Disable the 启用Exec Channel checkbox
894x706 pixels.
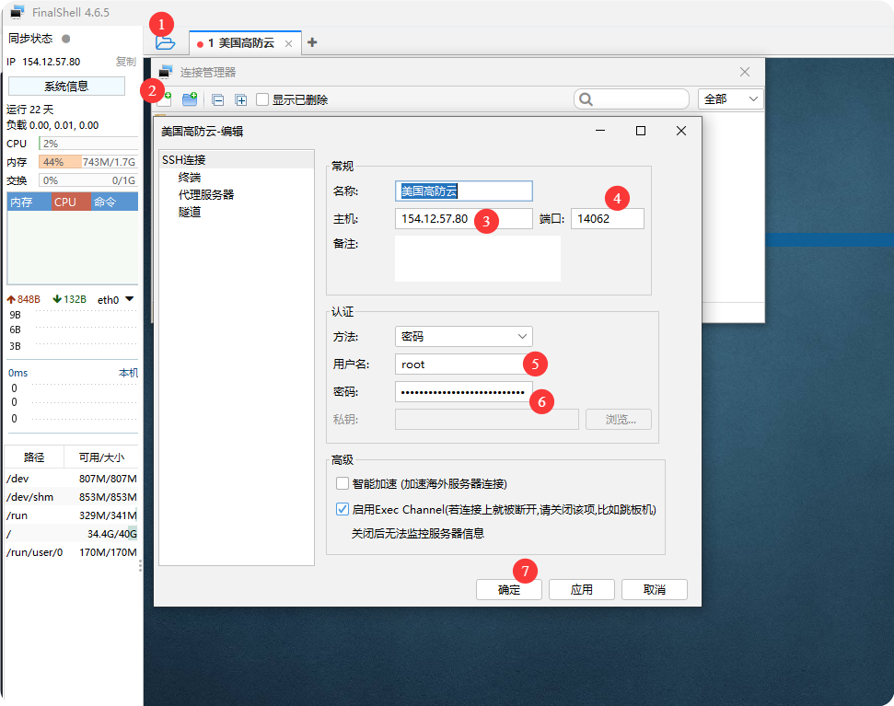[343, 509]
